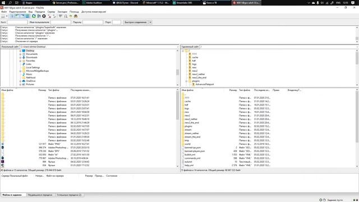This screenshot has width=359, height=202.
Task: Select stream_nether folder in remote file list
Action: tap(192, 134)
